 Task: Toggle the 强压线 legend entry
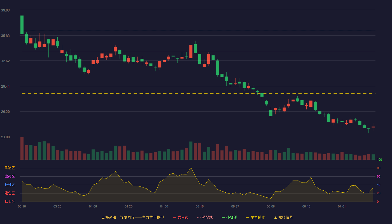pos(181,217)
